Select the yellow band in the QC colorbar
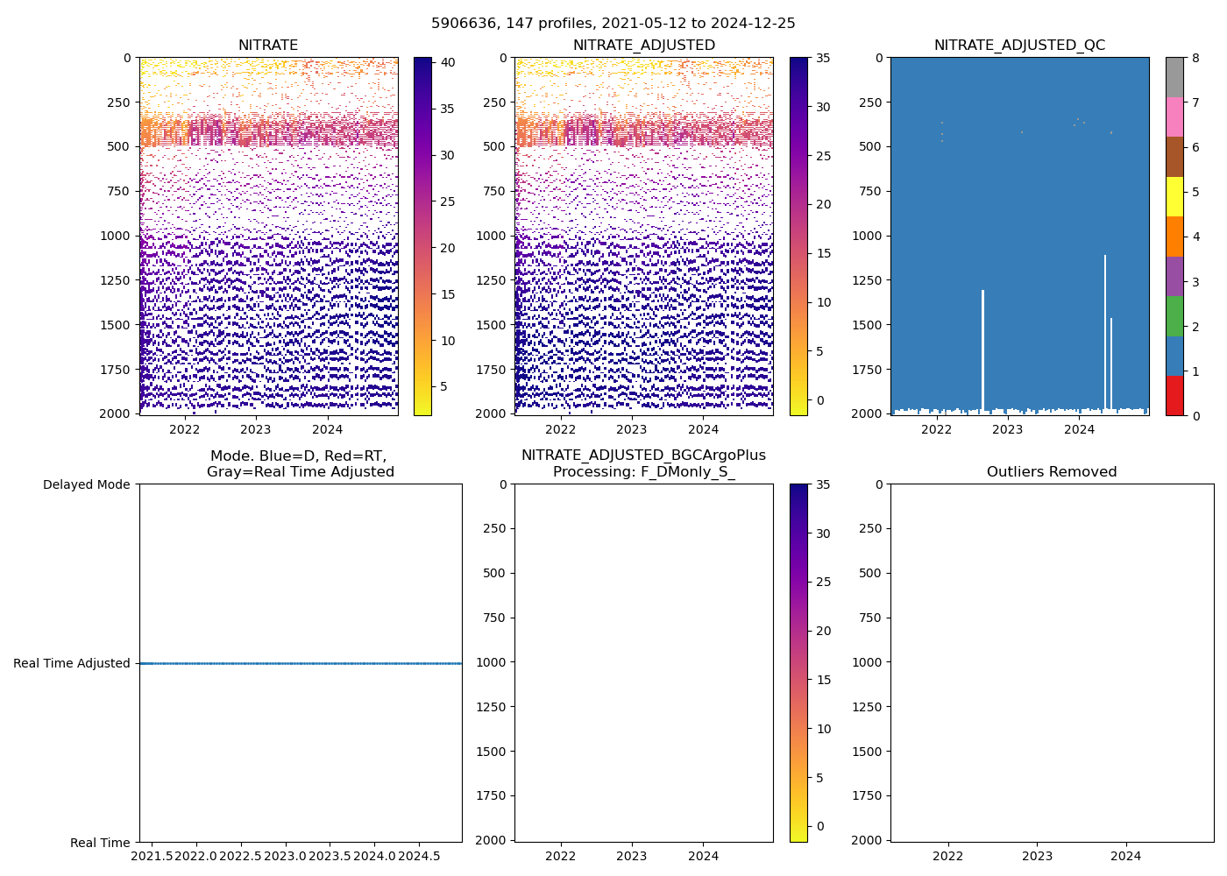The height and width of the screenshot is (876, 1227). 1174,196
